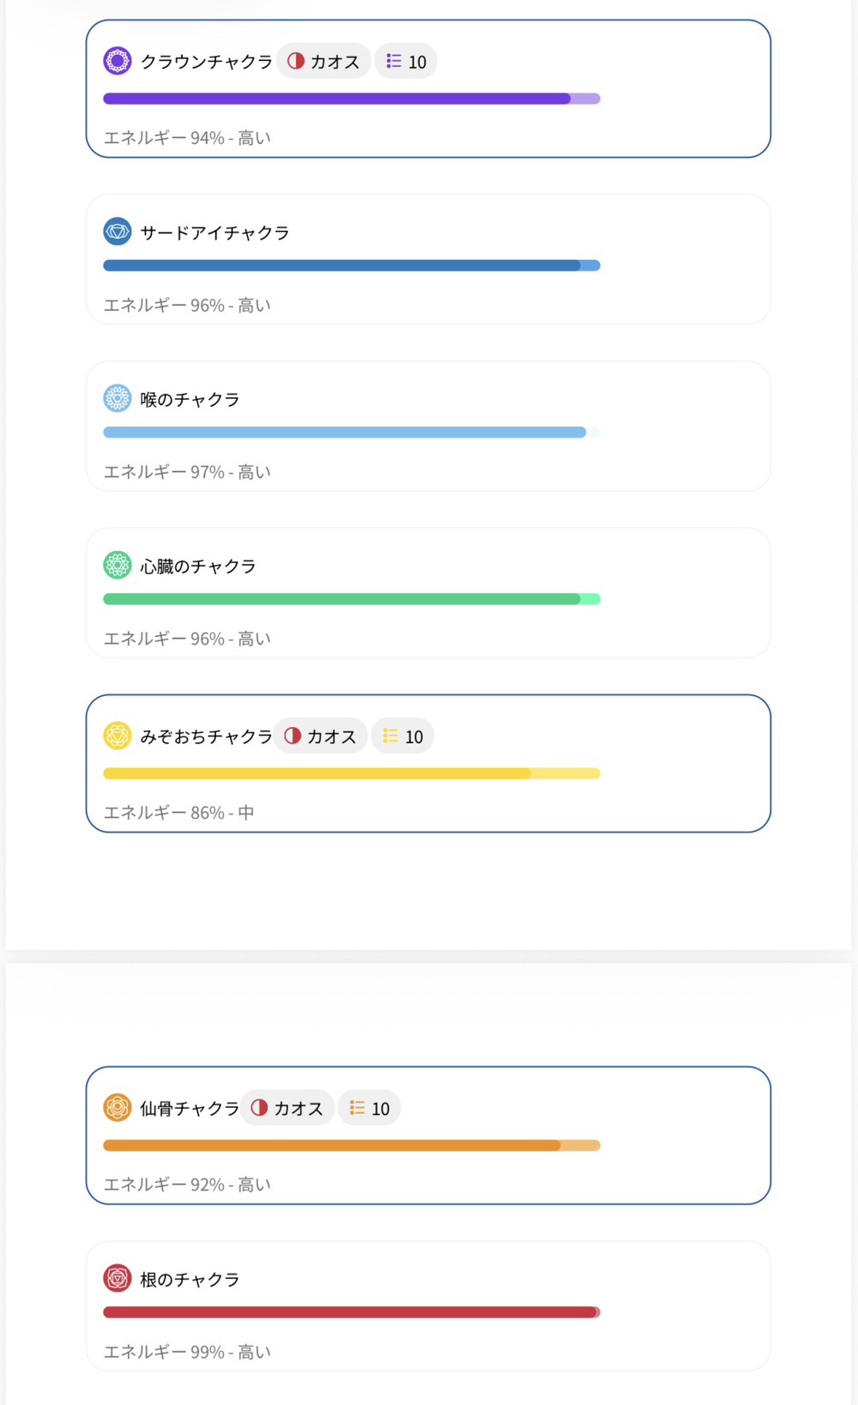Click the purple Crown Chakra icon
This screenshot has width=858, height=1405.
point(118,61)
